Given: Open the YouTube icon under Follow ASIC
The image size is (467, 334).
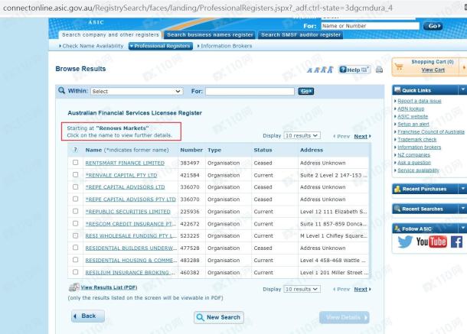Looking at the screenshot, I should click(x=431, y=242).
